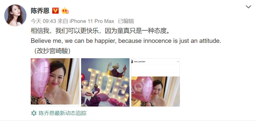Click the (改抄宫崎駿) attribution text
The height and width of the screenshot is (121, 256).
coord(52,51)
